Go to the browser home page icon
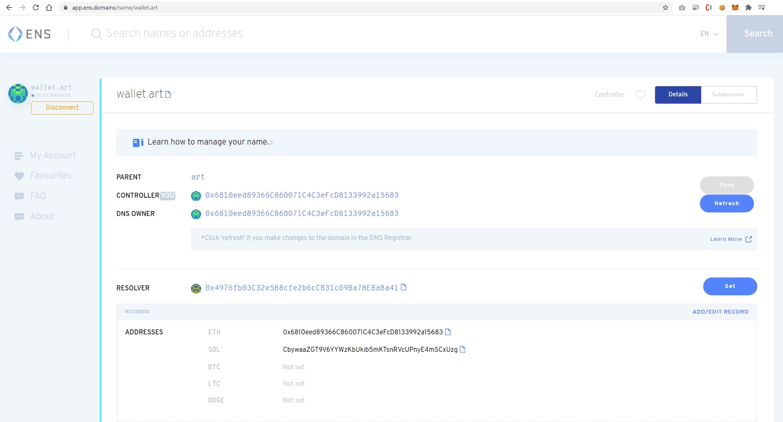This screenshot has width=783, height=422. 49,7
